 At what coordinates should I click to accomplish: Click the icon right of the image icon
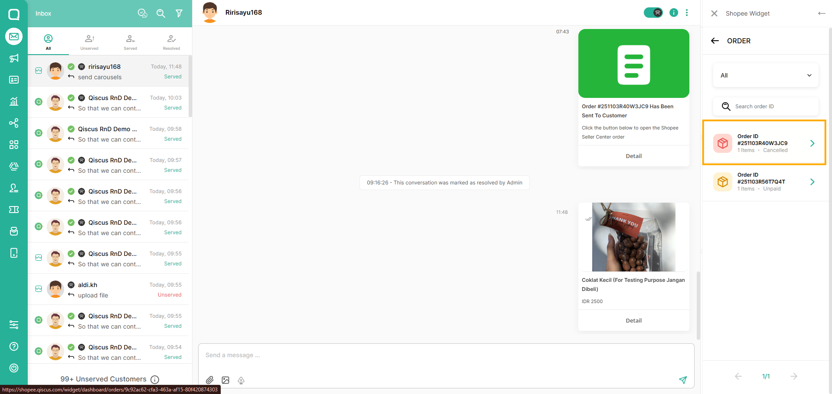241,380
